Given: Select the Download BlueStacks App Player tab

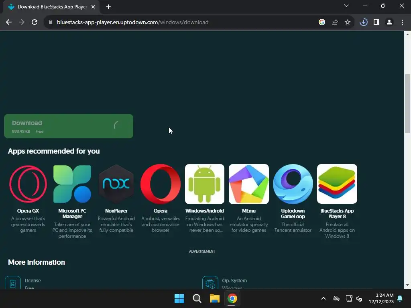Looking at the screenshot, I should click(51, 7).
